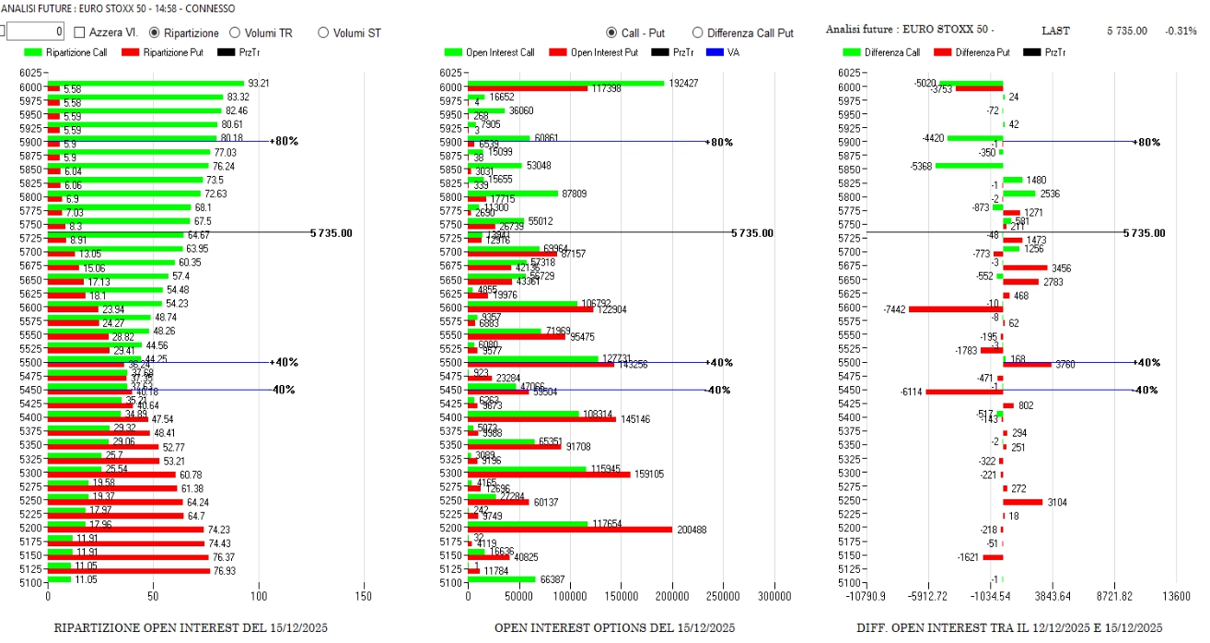Select the Call - Put radio button
The width and height of the screenshot is (1210, 643).
pyautogui.click(x=612, y=32)
